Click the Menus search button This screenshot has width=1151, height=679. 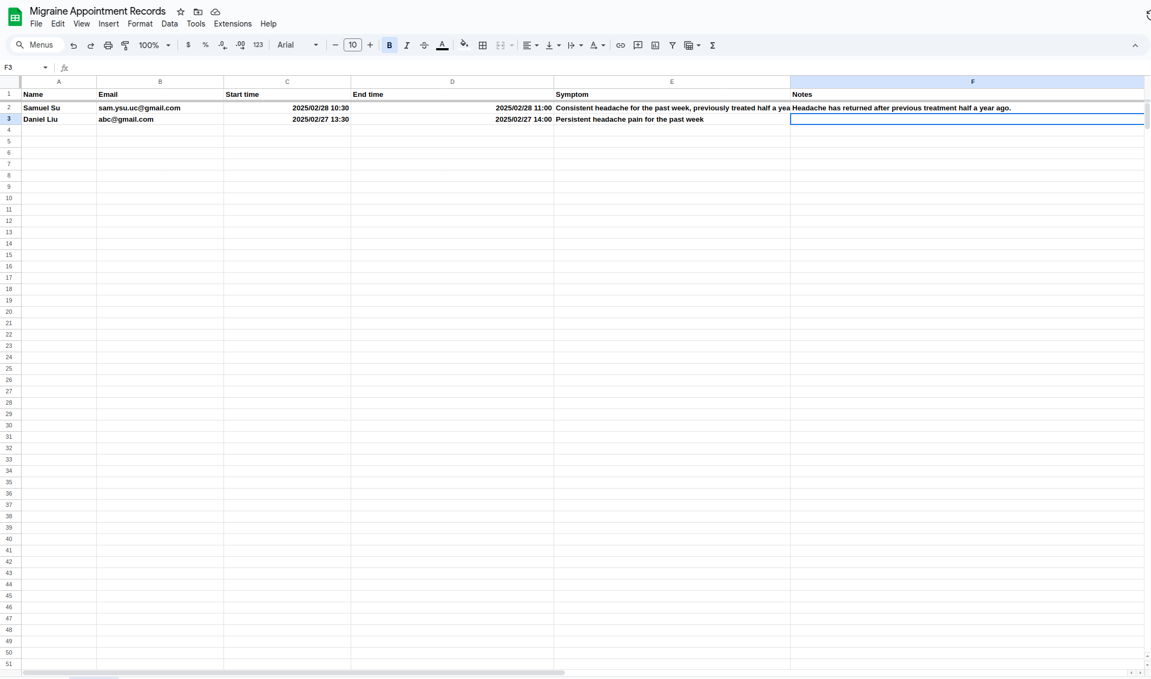tap(35, 45)
